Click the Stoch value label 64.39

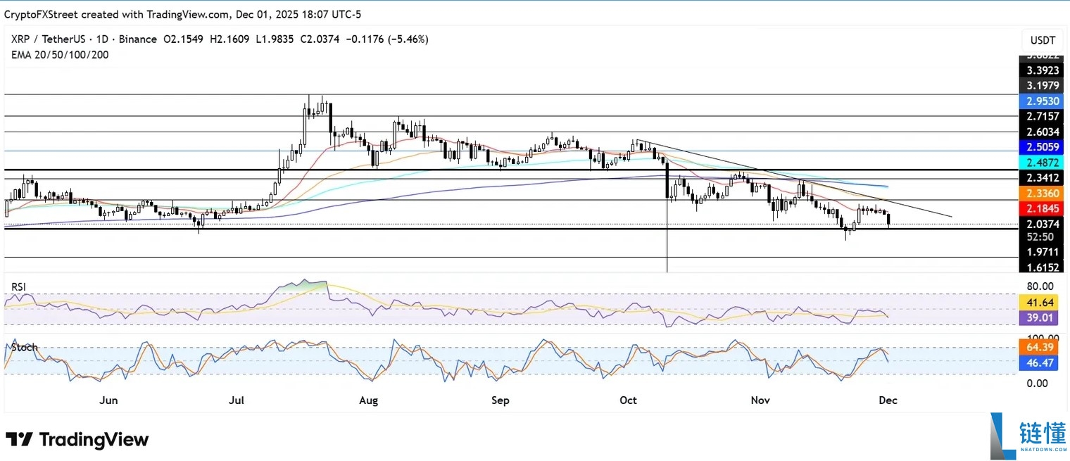point(1039,347)
